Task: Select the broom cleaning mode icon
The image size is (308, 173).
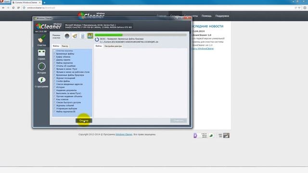Action: 75,36
